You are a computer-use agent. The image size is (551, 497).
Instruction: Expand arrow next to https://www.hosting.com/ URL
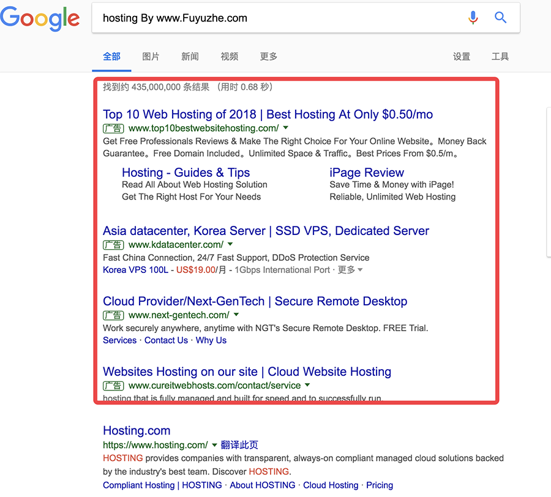click(214, 446)
